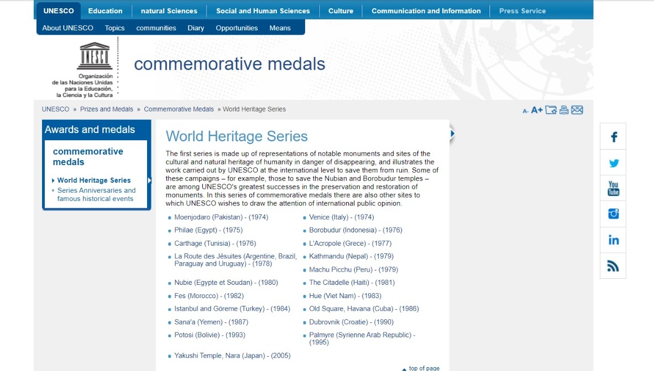
Task: Open the YouTube channel icon
Action: click(x=613, y=188)
